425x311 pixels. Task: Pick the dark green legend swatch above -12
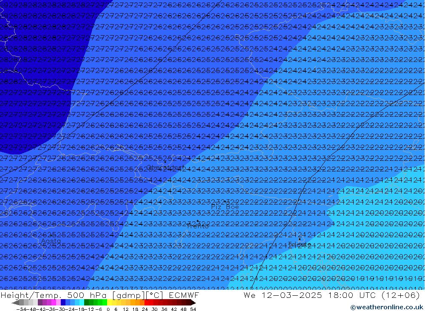click(86, 303)
